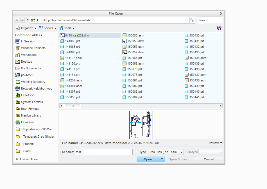Click the file list scroll right arrow
This screenshot has height=189, width=267.
coord(220,106)
